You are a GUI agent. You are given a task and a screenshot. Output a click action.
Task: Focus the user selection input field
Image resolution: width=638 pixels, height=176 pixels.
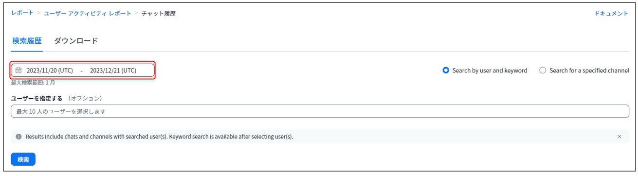[320, 111]
